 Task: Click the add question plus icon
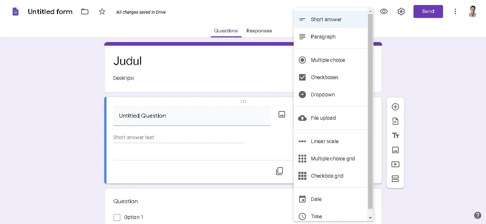point(395,107)
